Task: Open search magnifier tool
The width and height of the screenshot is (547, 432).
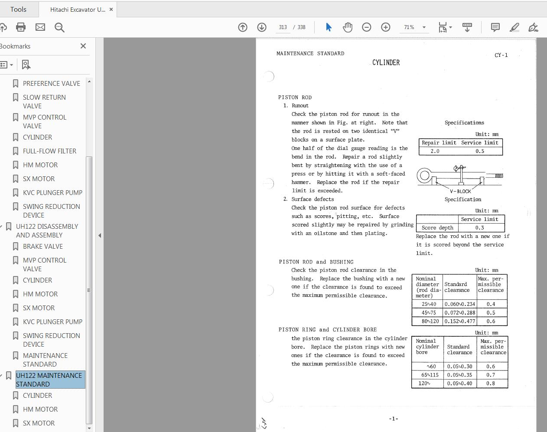Action: click(x=59, y=27)
